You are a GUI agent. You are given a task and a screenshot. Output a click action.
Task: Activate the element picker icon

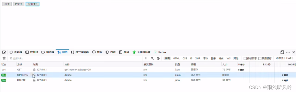[x=4, y=52]
